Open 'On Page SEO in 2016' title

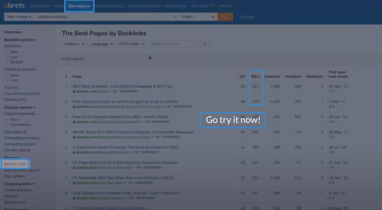click(x=125, y=162)
